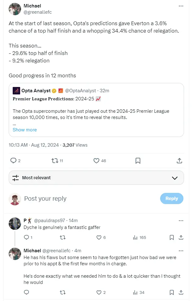Share the main post

179,161
